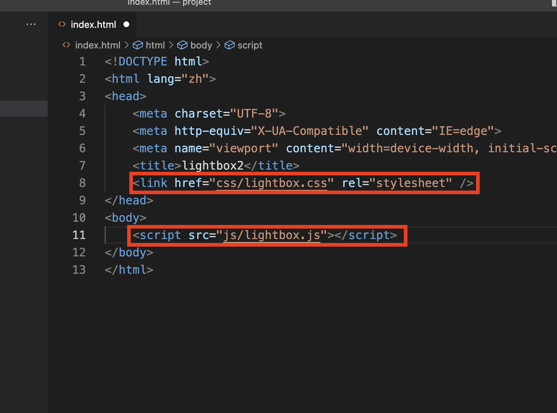Screen dimensions: 557x413
Task: Follow the js/lightbox.js source path
Action: point(272,235)
